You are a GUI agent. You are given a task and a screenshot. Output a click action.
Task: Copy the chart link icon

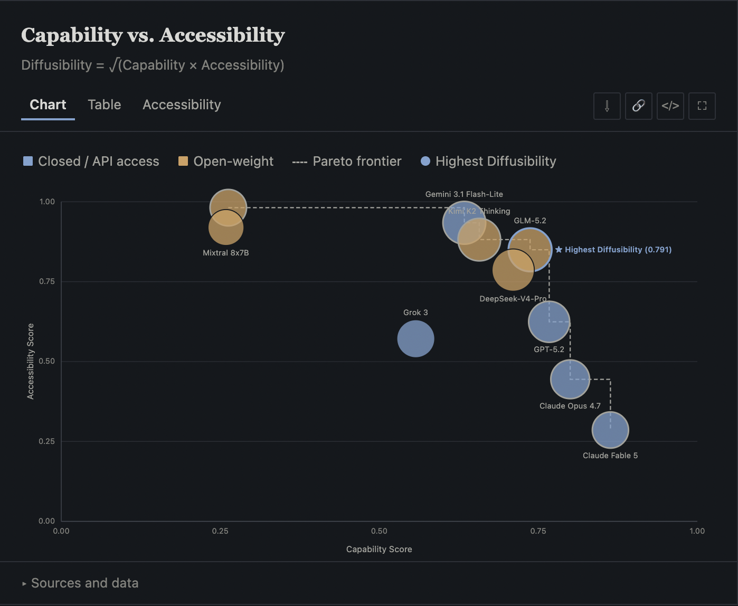point(639,106)
